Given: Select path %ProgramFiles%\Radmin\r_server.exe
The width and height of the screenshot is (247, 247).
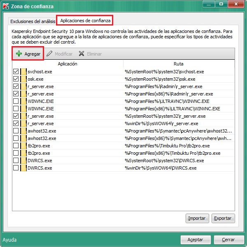Looking at the screenshot, I should click(163, 86).
